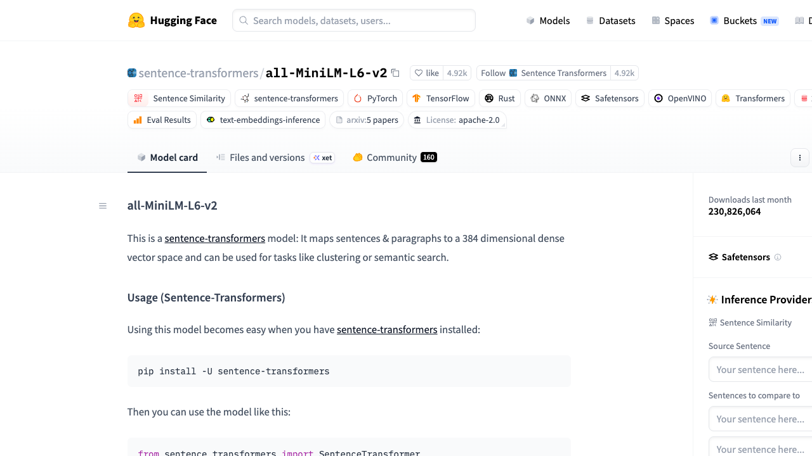
Task: Click the License bank icon
Action: point(417,120)
